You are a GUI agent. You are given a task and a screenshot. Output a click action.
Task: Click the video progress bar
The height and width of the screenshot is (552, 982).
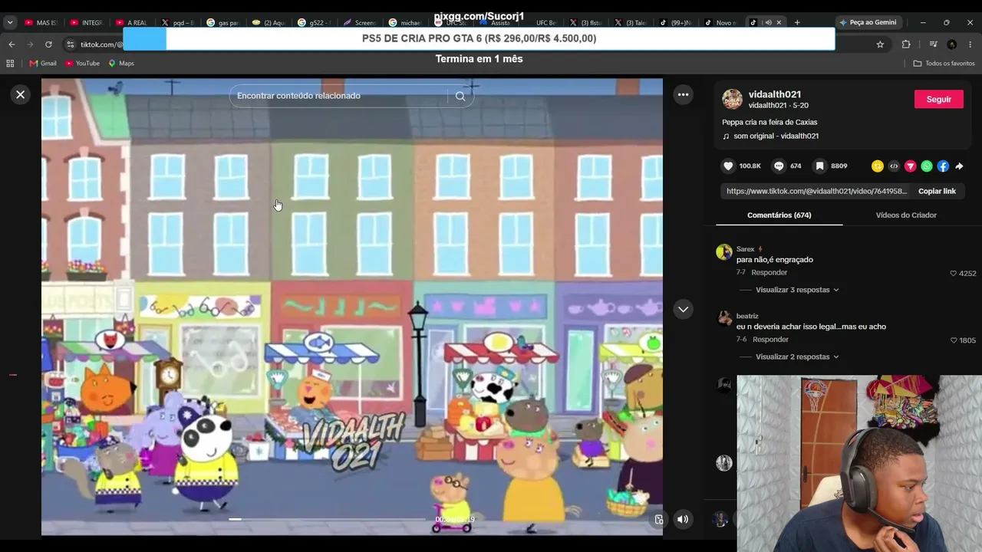pos(328,519)
